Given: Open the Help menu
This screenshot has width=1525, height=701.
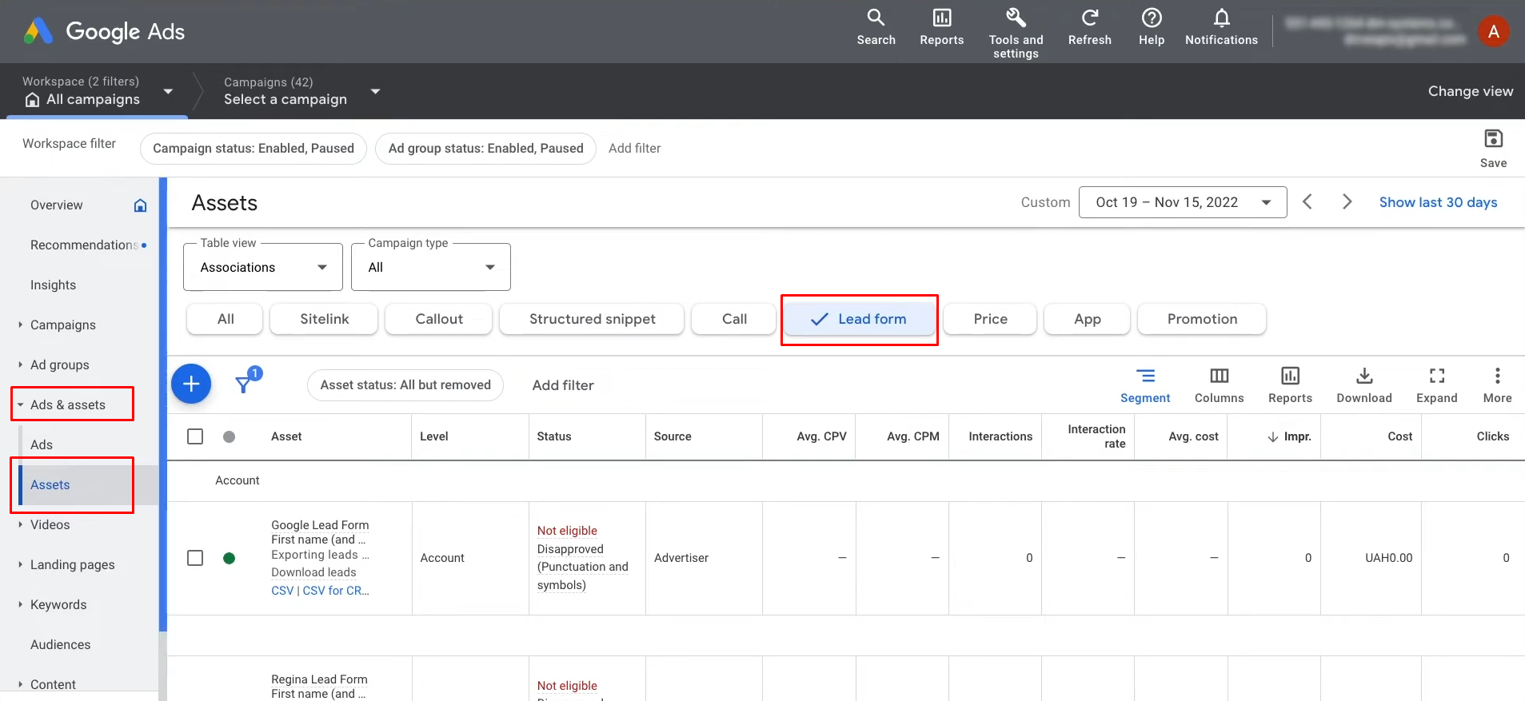Looking at the screenshot, I should (x=1151, y=28).
